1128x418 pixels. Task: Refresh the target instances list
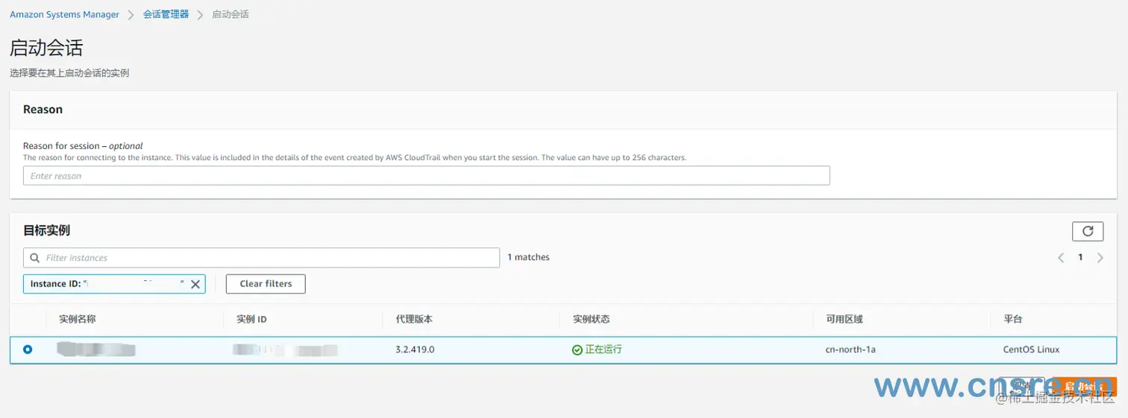coord(1087,231)
